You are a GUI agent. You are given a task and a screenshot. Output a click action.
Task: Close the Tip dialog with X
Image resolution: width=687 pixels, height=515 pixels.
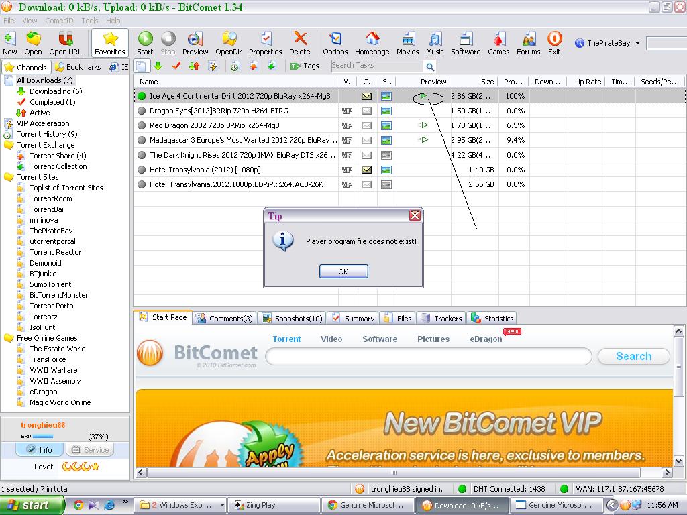click(415, 215)
